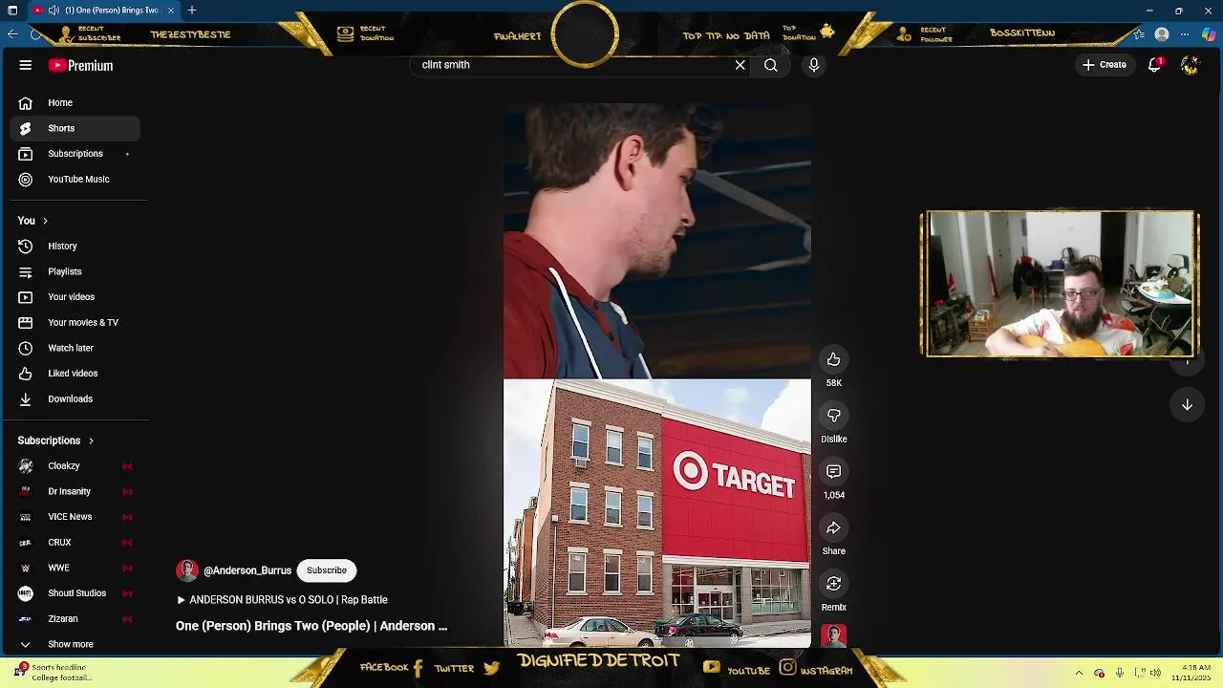Screen dimensions: 1223x688
Task: Remix this Short
Action: click(x=833, y=584)
